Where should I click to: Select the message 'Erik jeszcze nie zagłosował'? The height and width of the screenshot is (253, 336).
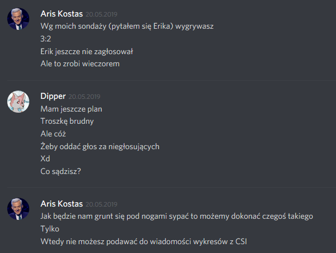click(87, 51)
